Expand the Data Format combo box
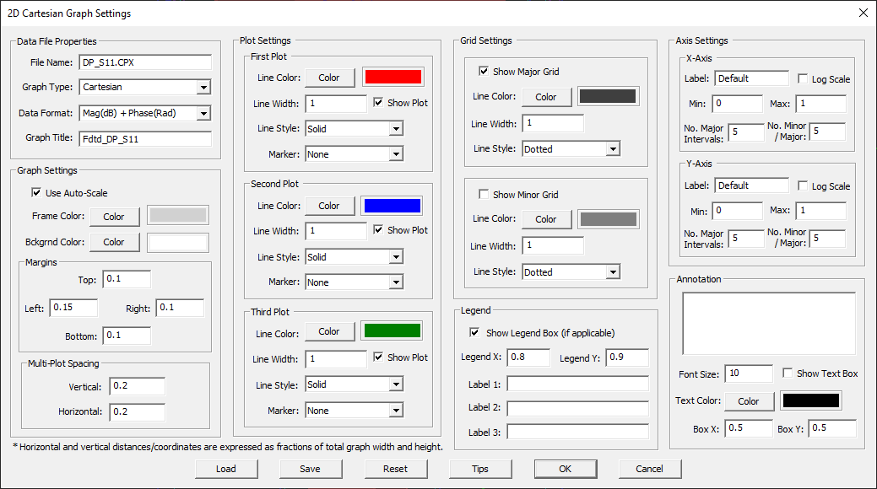The width and height of the screenshot is (877, 489). click(203, 113)
